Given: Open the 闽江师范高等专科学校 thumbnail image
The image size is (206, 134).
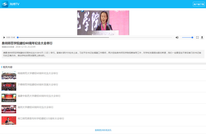Looking at the screenshot, I should point(9,121).
